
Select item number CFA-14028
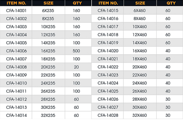point(108,115)
